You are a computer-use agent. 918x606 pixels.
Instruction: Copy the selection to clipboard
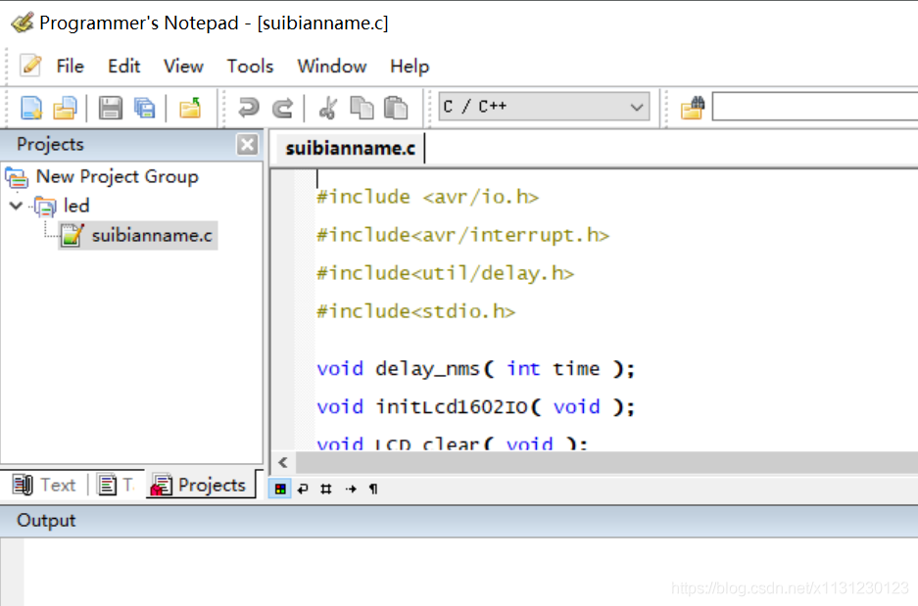362,109
